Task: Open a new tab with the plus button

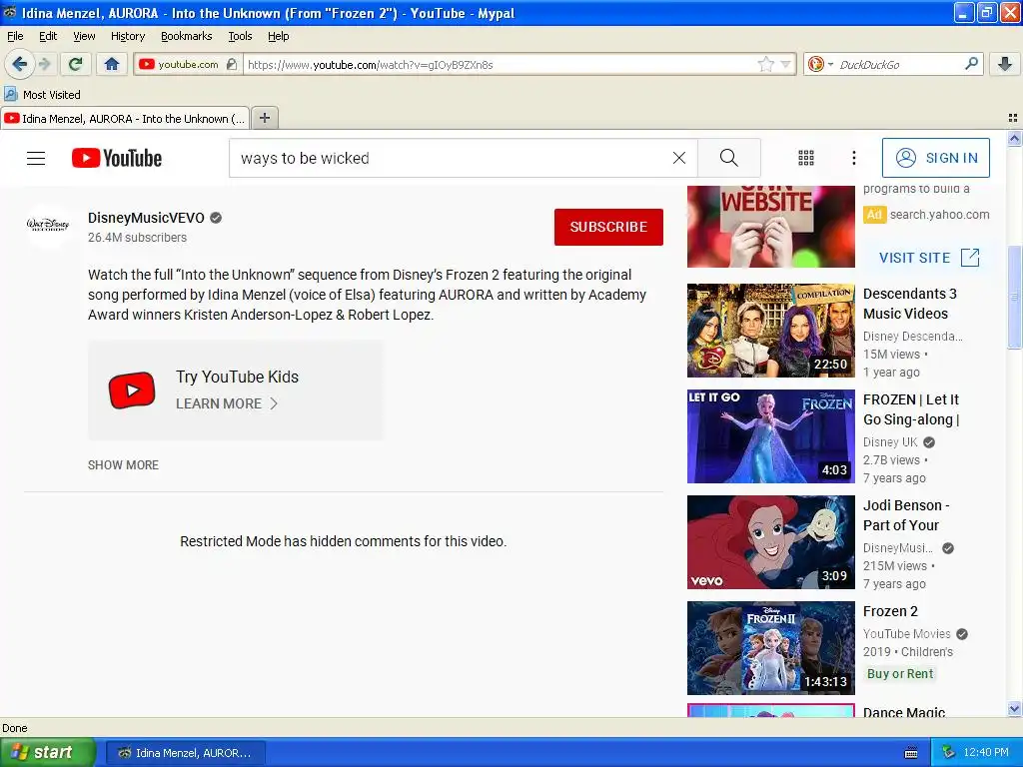Action: (x=264, y=118)
